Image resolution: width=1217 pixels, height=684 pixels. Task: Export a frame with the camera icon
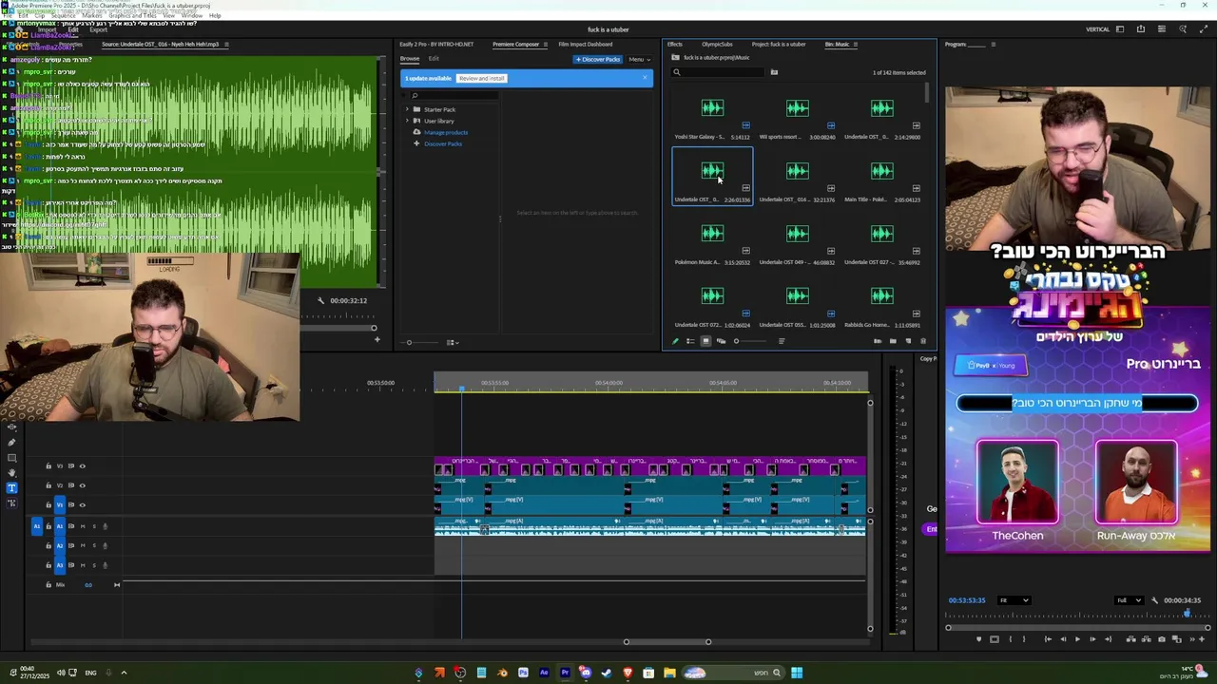tap(1161, 639)
